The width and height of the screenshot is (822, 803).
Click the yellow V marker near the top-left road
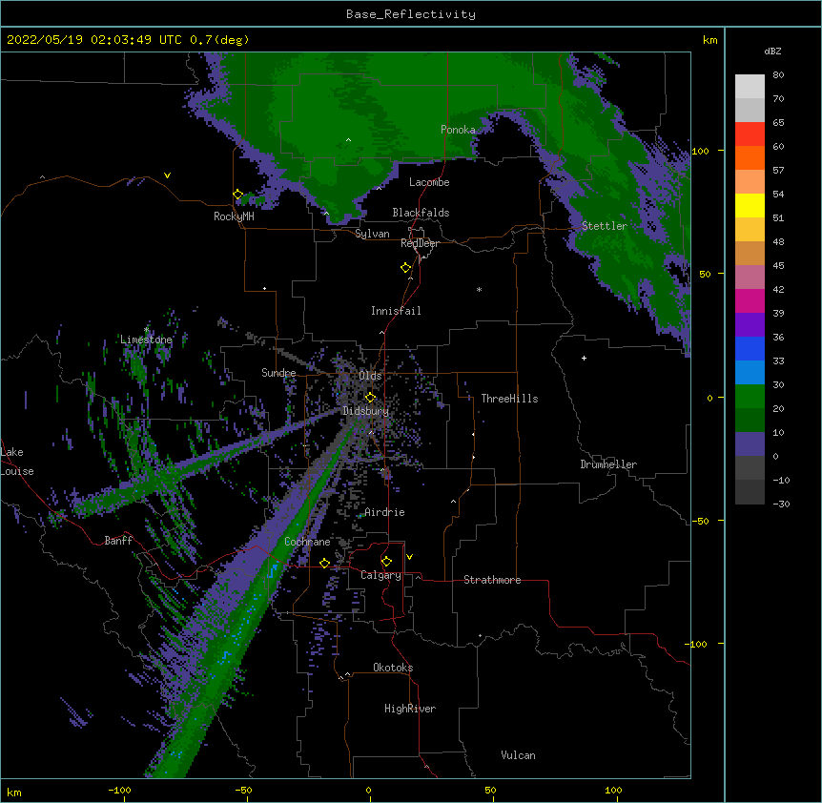167,175
